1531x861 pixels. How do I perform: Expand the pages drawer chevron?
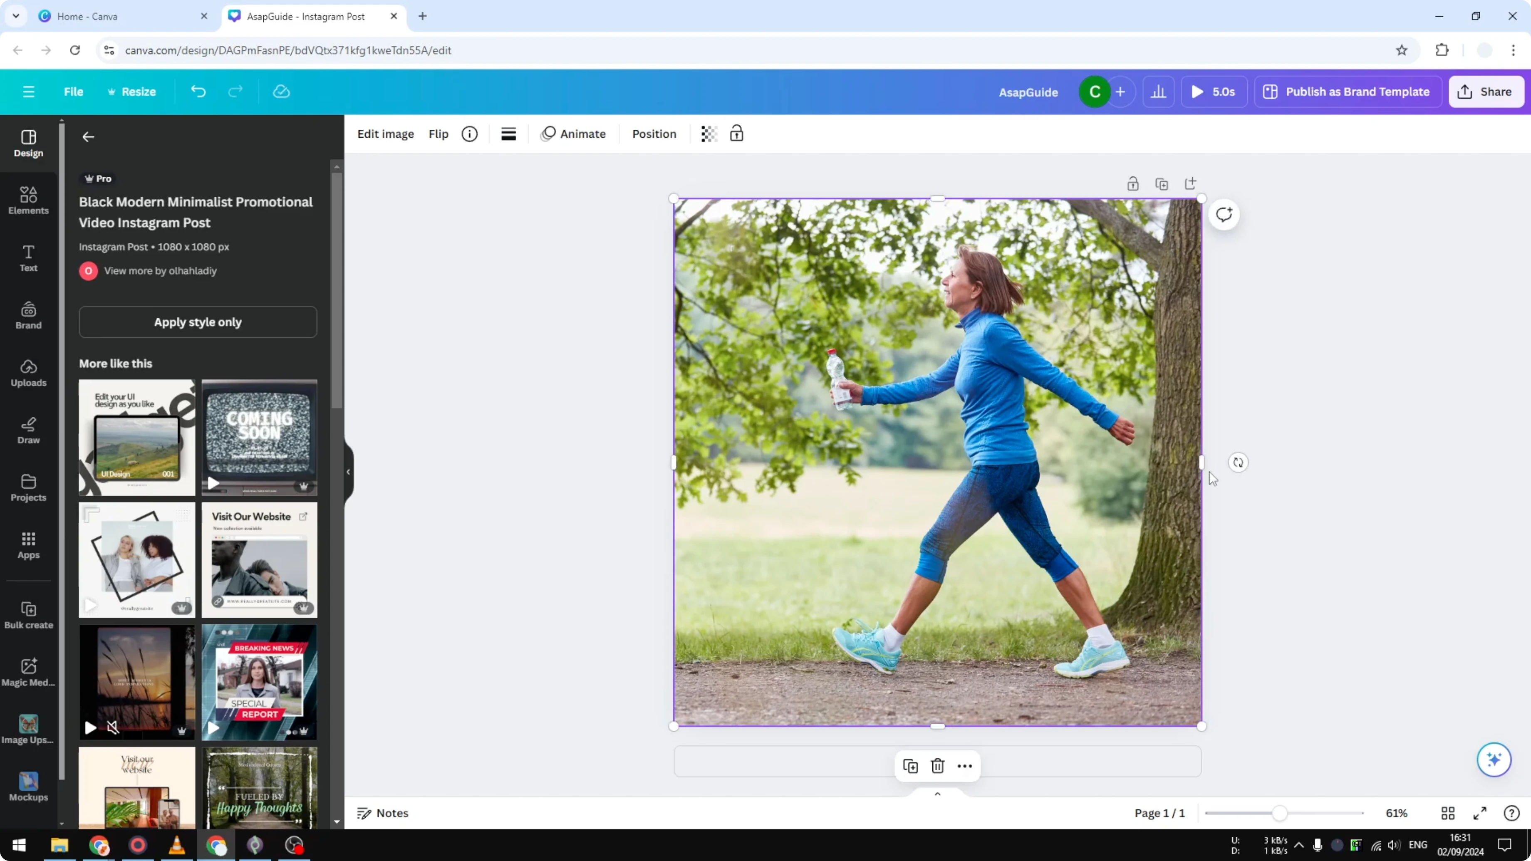pos(938,794)
